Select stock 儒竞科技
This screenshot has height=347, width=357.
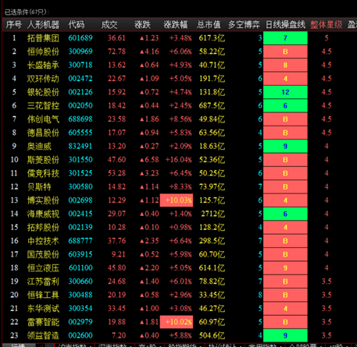pyautogui.click(x=43, y=173)
